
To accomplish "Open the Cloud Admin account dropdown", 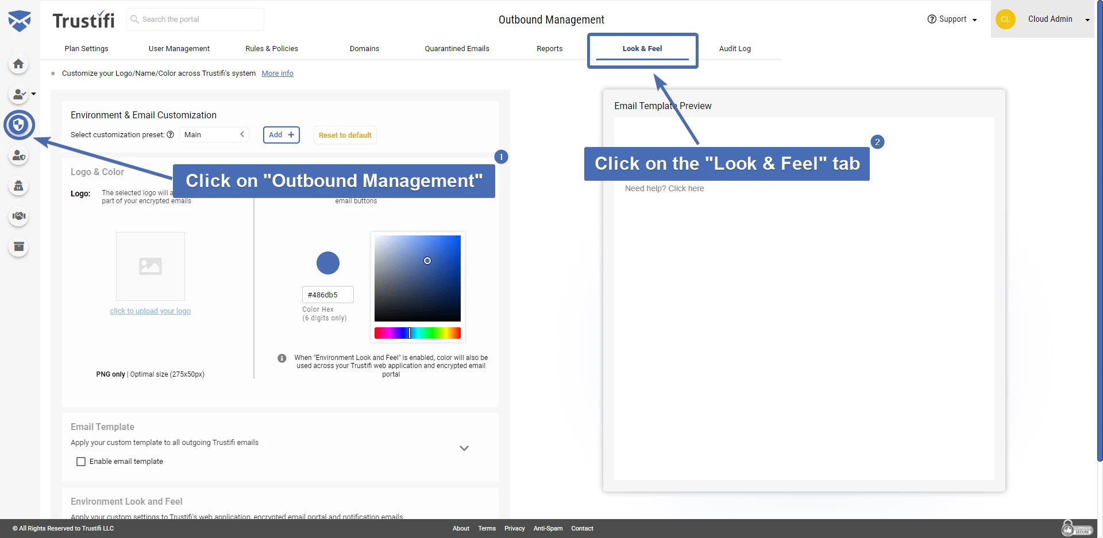I will tap(1056, 19).
